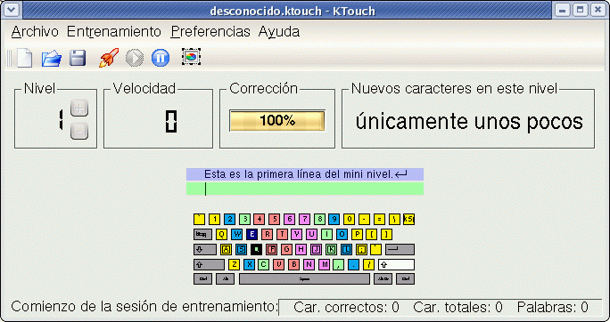
Task: Minimize the KTouch window
Action: 563,10
